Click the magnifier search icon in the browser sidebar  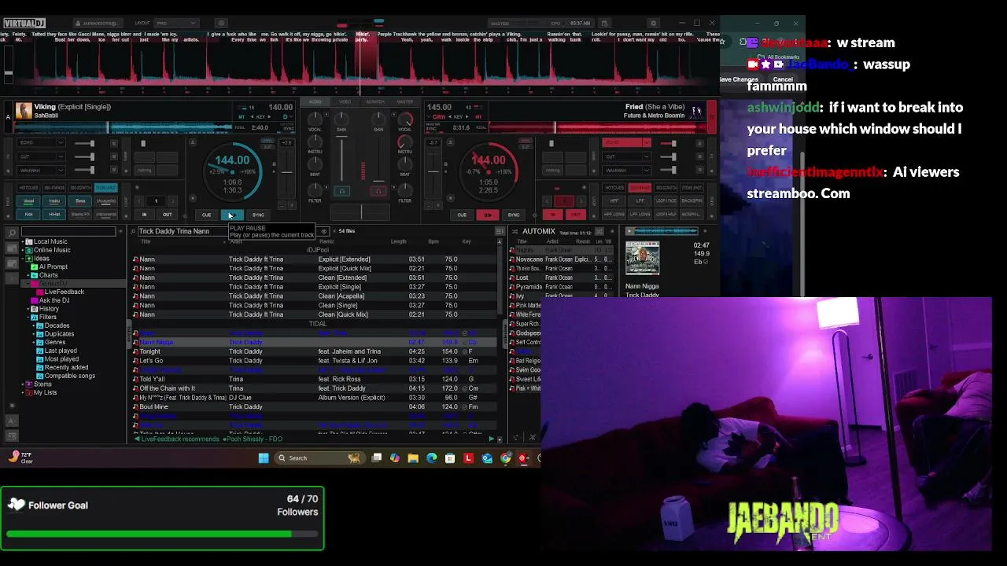pos(12,232)
